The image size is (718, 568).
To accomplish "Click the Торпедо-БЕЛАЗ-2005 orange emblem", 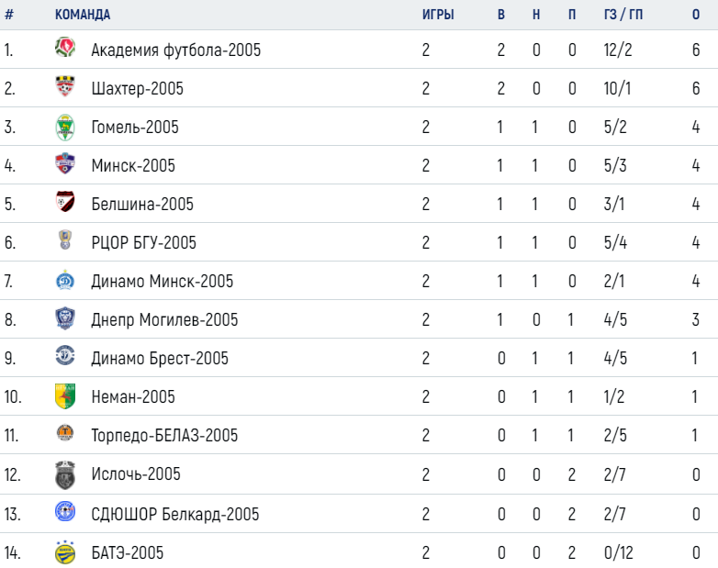I will coord(65,433).
